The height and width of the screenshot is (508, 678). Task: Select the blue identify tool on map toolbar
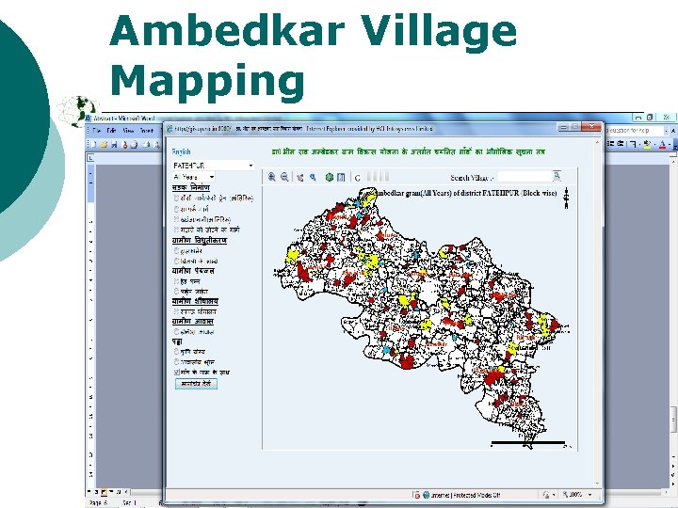(x=313, y=177)
